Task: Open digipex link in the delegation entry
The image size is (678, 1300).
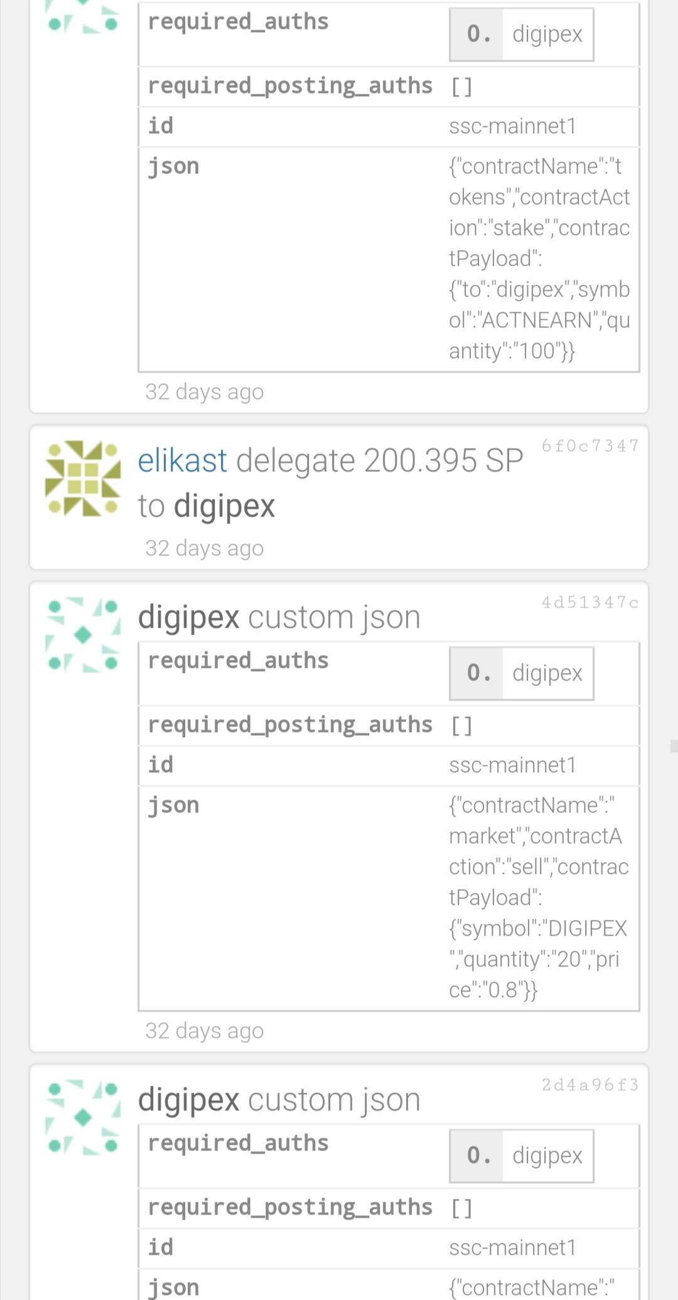Action: [x=224, y=506]
